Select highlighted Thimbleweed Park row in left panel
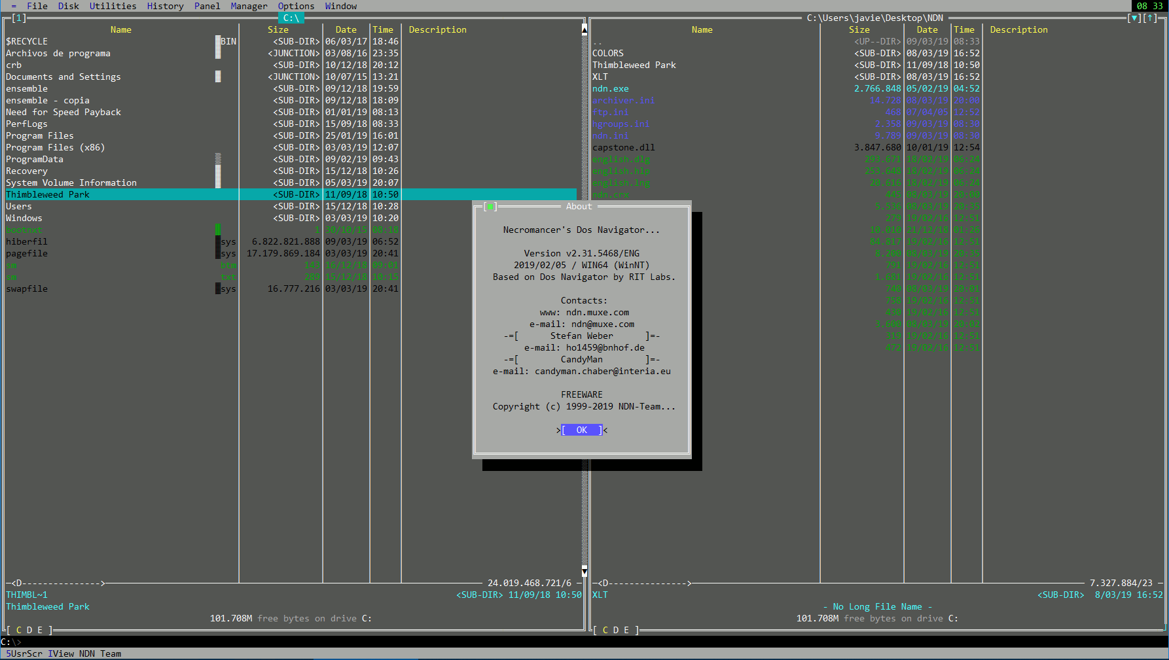Screen dimensions: 1169x660 pyautogui.click(x=291, y=194)
